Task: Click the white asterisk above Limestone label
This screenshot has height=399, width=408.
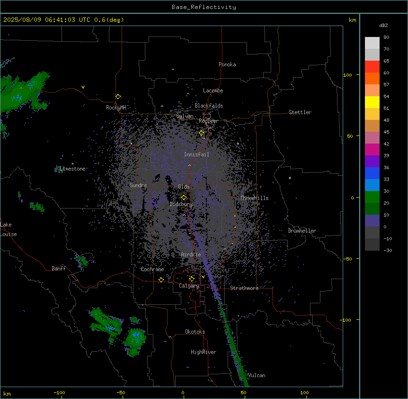Action: click(72, 164)
